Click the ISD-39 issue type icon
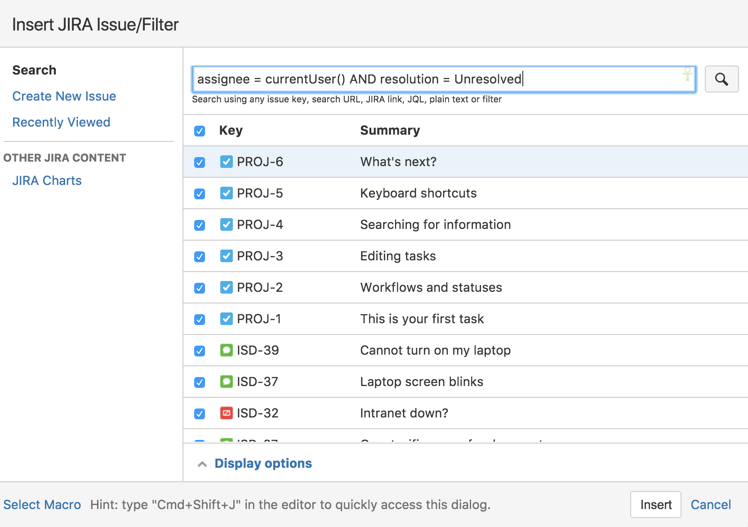Viewport: 748px width, 527px height. 227,351
